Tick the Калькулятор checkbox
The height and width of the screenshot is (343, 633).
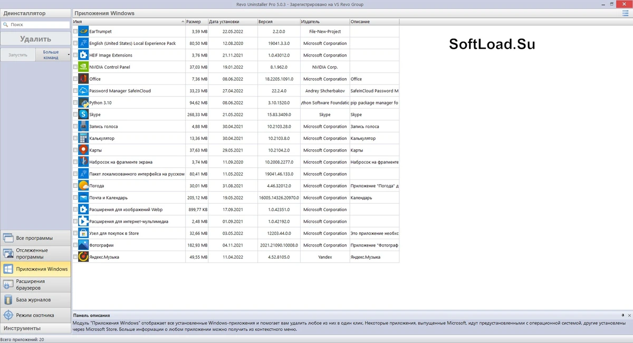point(75,138)
